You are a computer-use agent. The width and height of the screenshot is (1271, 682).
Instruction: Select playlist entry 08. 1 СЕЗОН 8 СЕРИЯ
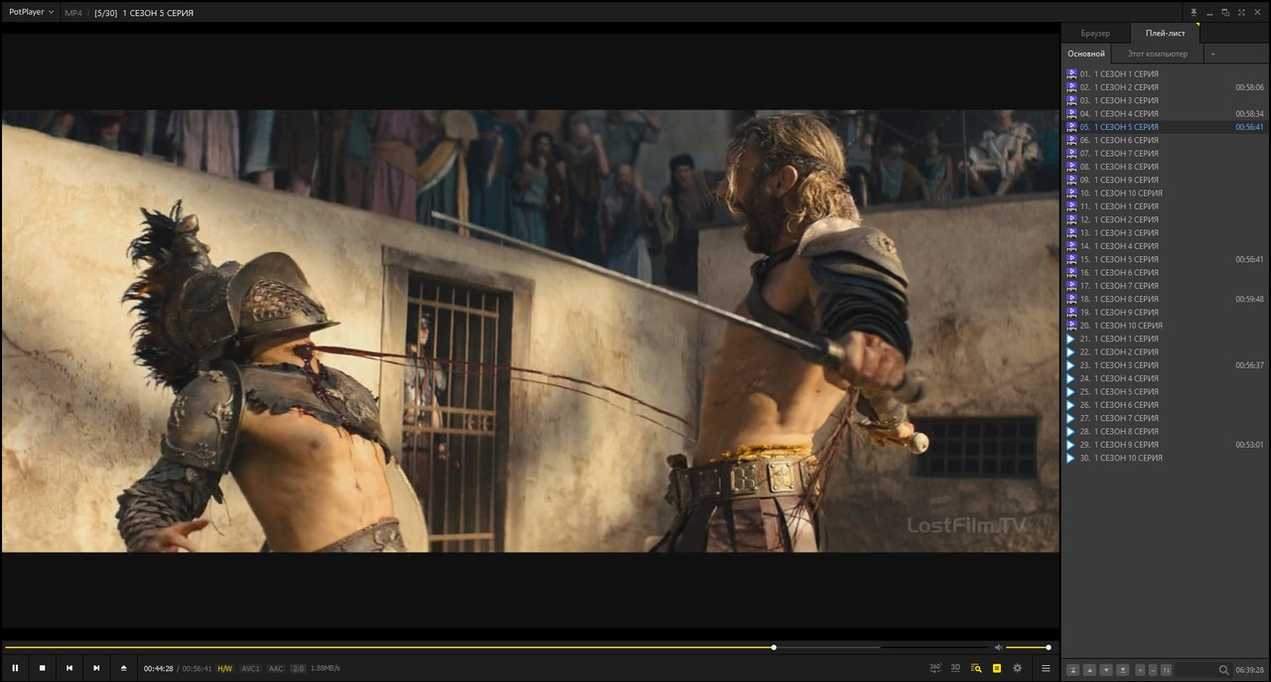(x=1165, y=167)
